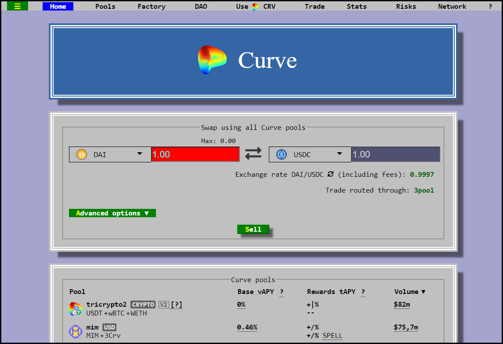Click the USDC output amount field
This screenshot has width=503, height=344.
(x=395, y=154)
